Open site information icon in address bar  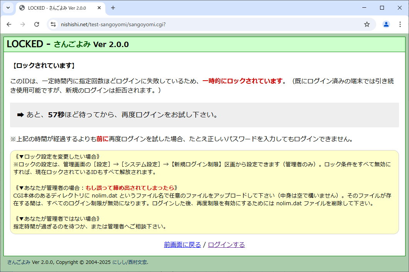pos(53,24)
